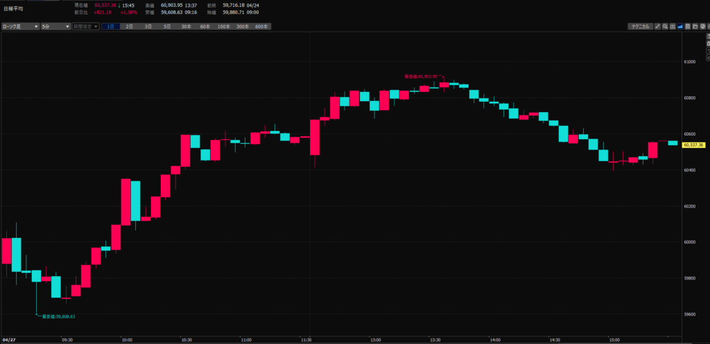
Task: Toggle the highlighted blue area chart icon
Action: click(x=679, y=26)
